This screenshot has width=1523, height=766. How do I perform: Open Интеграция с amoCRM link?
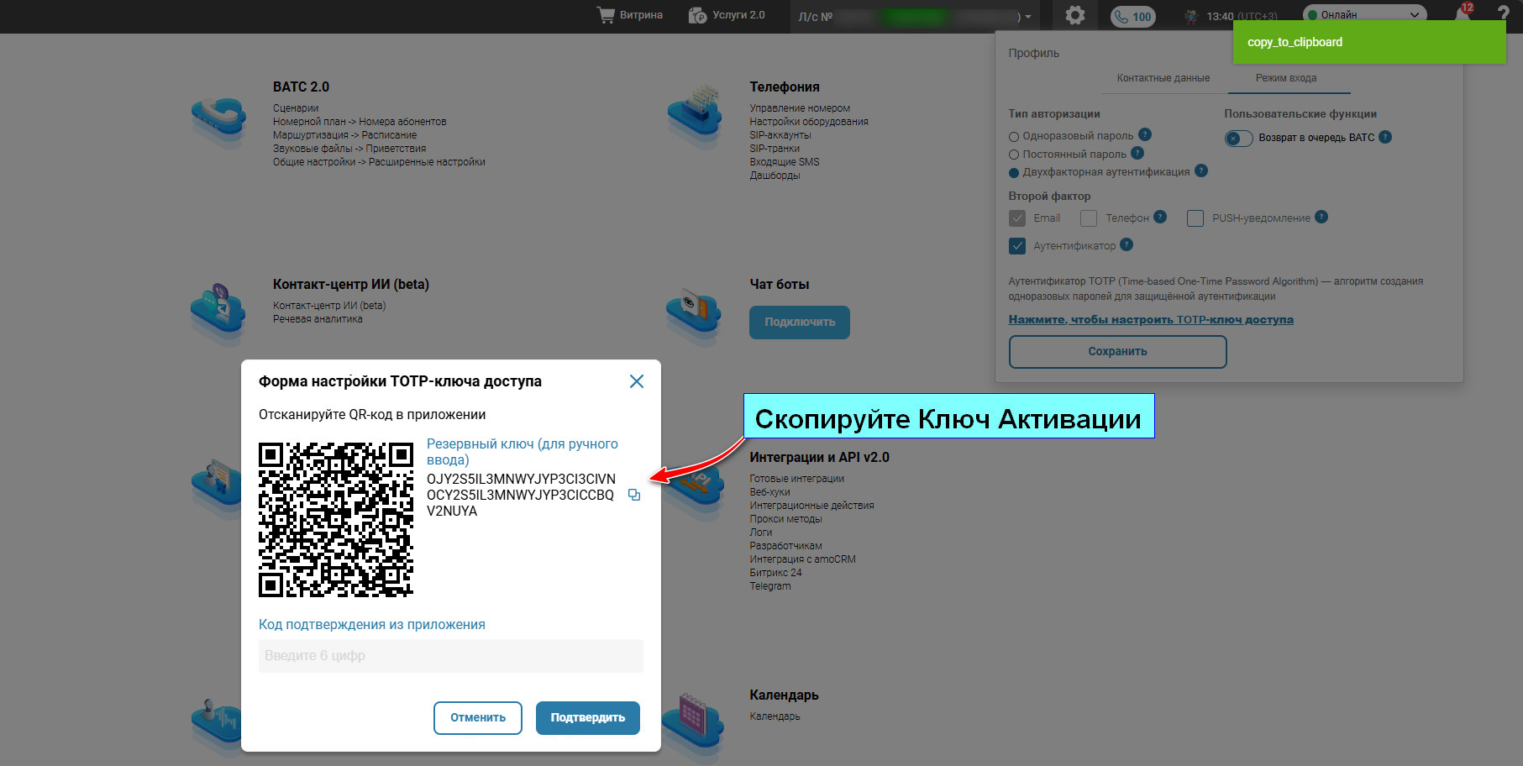(x=803, y=559)
